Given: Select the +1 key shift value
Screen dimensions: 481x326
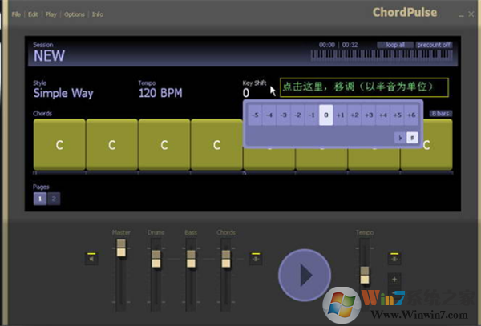Looking at the screenshot, I should pyautogui.click(x=341, y=115).
